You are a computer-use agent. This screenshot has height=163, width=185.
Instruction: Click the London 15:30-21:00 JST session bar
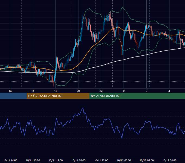click(58, 96)
